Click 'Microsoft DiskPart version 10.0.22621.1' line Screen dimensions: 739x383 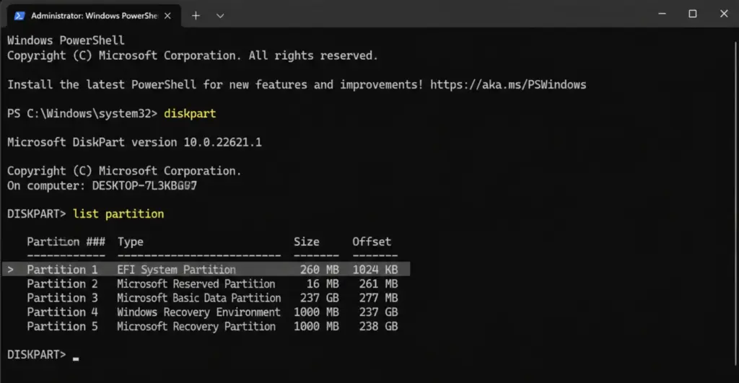[x=134, y=142]
